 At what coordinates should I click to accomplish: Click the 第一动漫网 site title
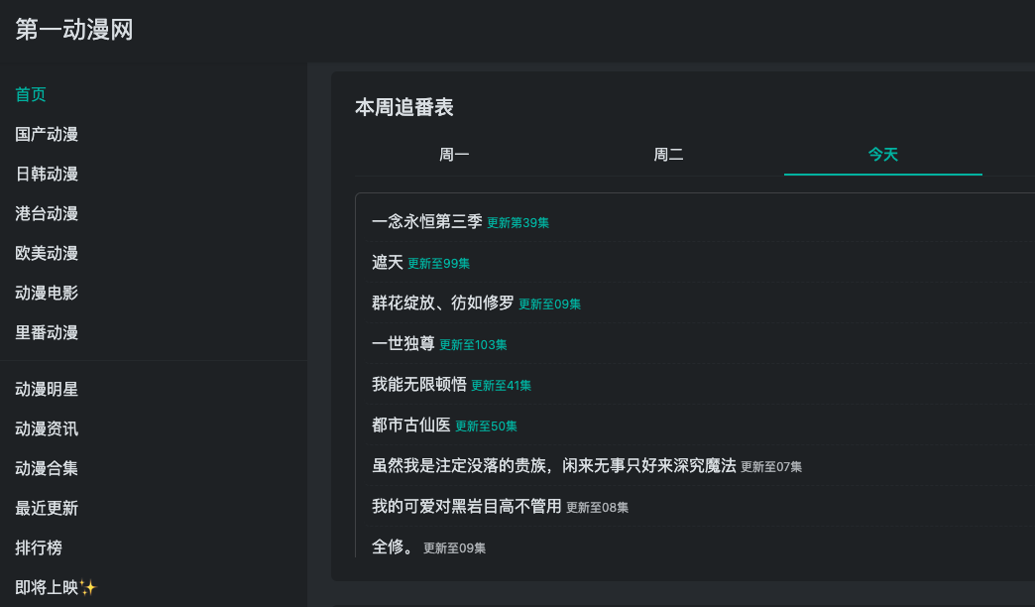pyautogui.click(x=74, y=30)
